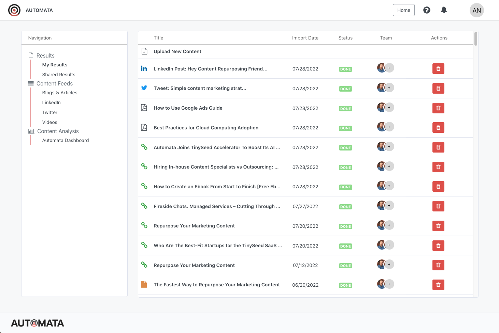Open Shared Results in navigation
Viewport: 499px width, 333px height.
(59, 75)
